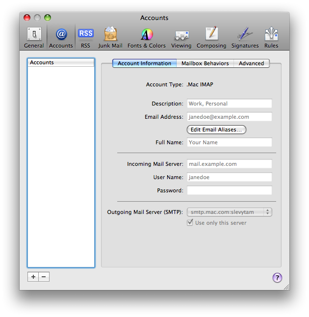
Task: Open Signatures preferences
Action: tap(245, 37)
